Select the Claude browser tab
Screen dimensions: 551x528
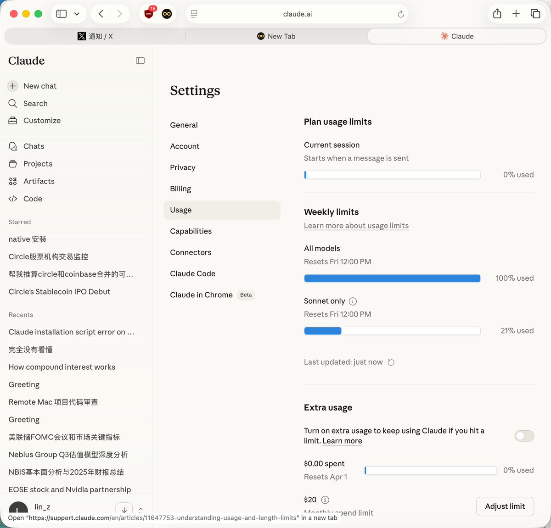457,36
